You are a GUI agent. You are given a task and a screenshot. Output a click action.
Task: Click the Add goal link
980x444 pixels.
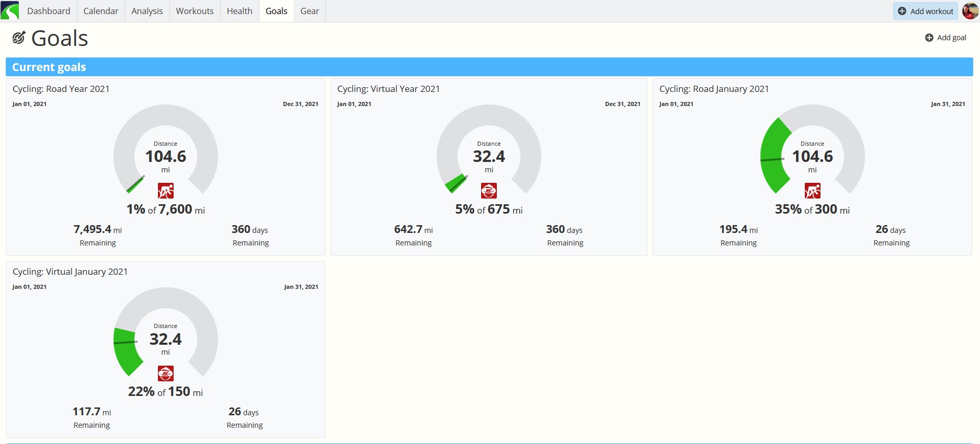pyautogui.click(x=945, y=38)
